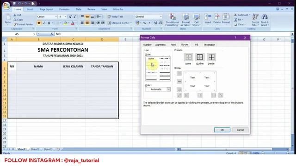
Task: Switch to the Fill tab in Format Cells
Action: [197, 45]
